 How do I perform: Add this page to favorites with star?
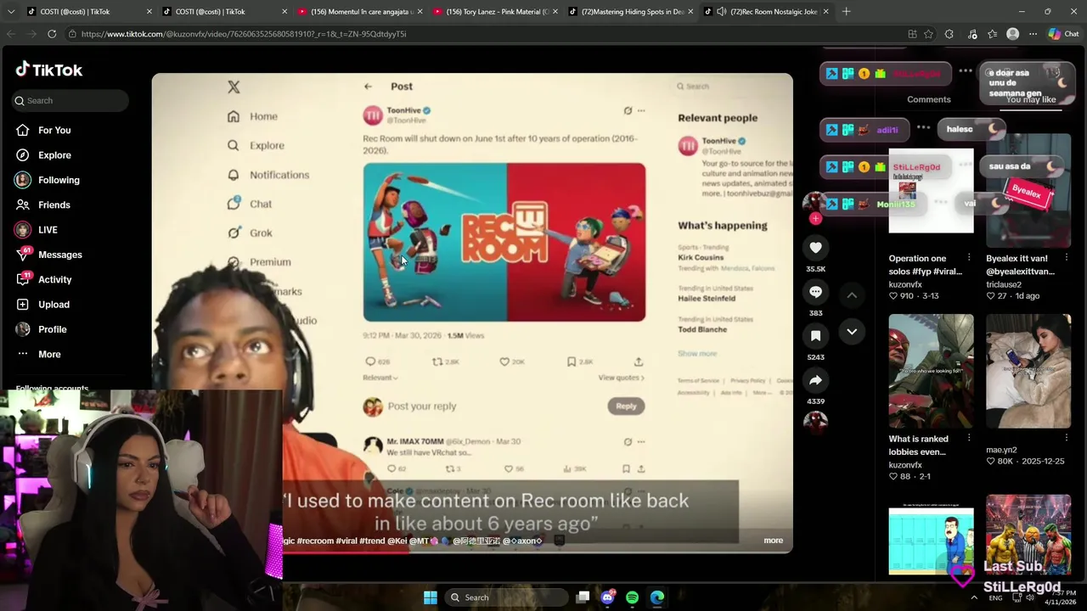[929, 34]
